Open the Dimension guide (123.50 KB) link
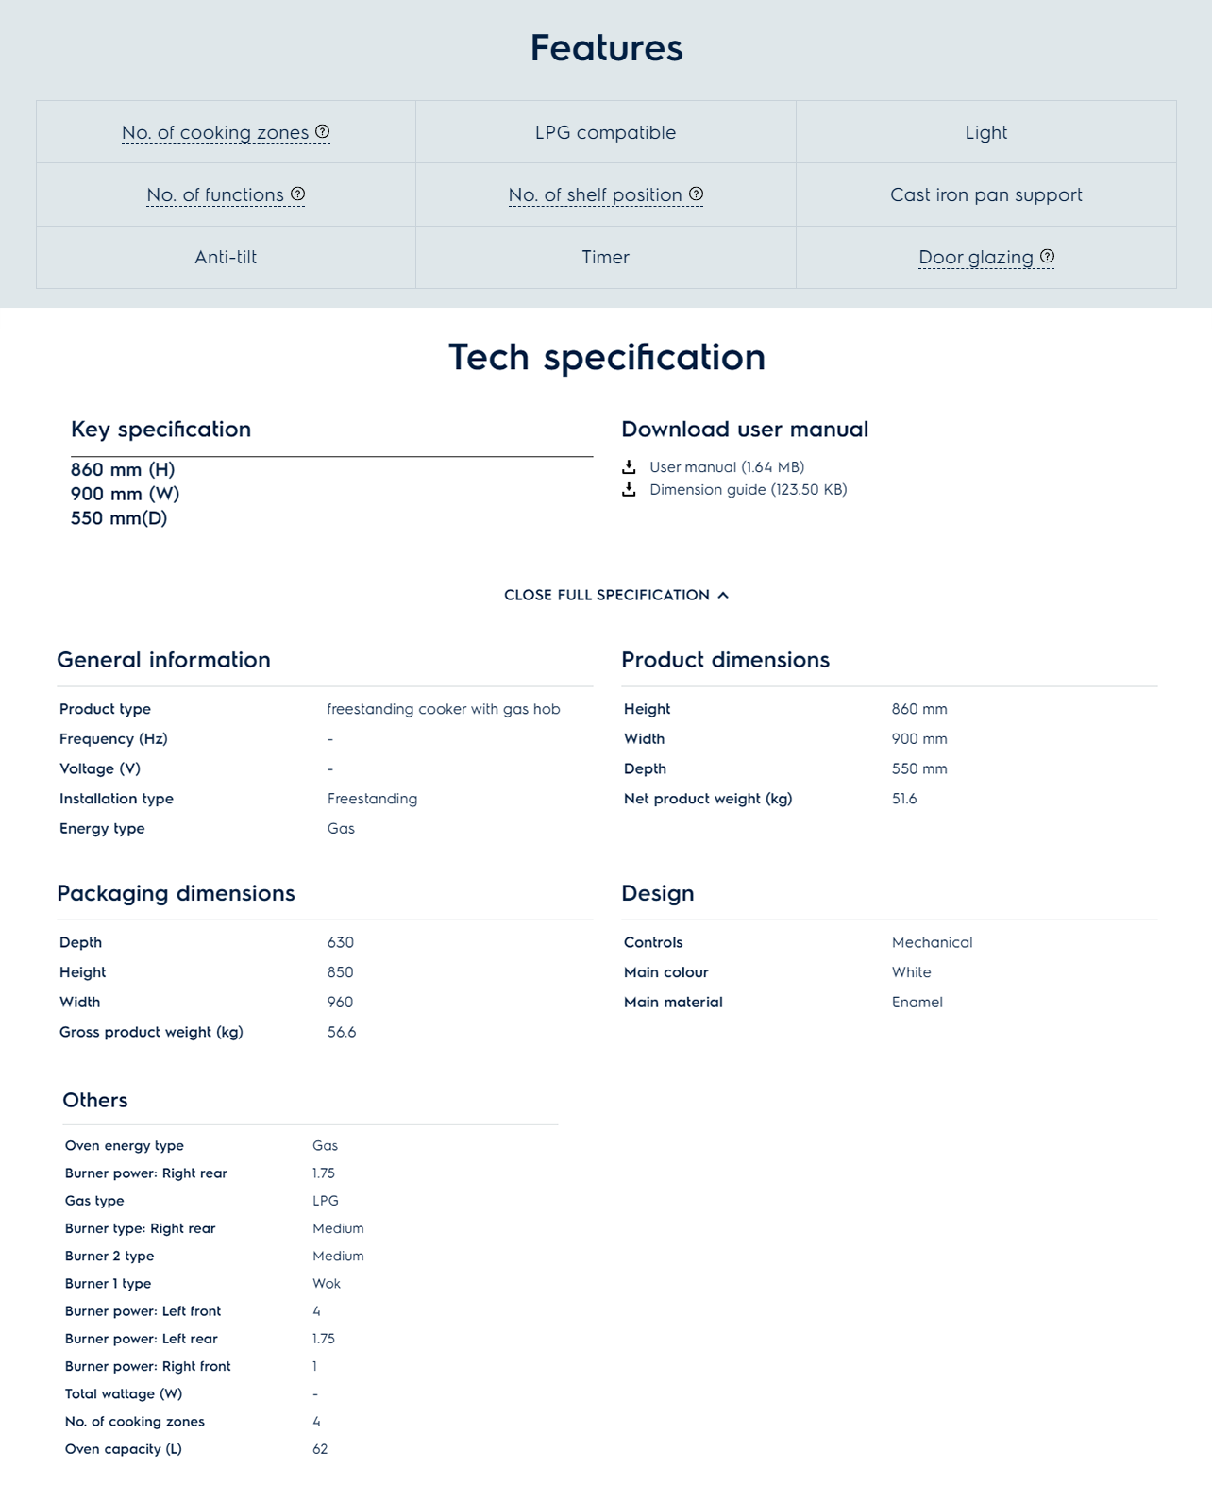Screen dimensions: 1212x1502 748,489
